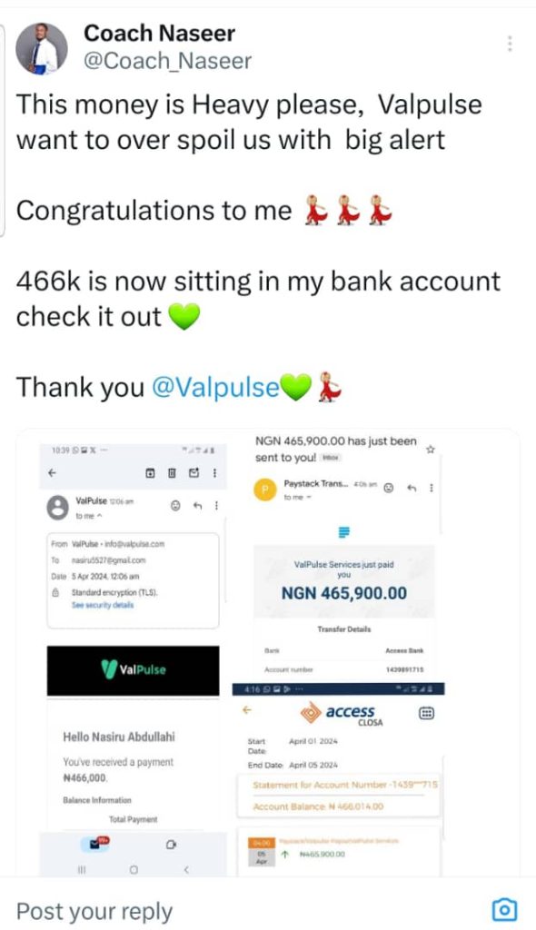Tap the back arrow in ValPulse email
The image size is (536, 930).
[52, 472]
